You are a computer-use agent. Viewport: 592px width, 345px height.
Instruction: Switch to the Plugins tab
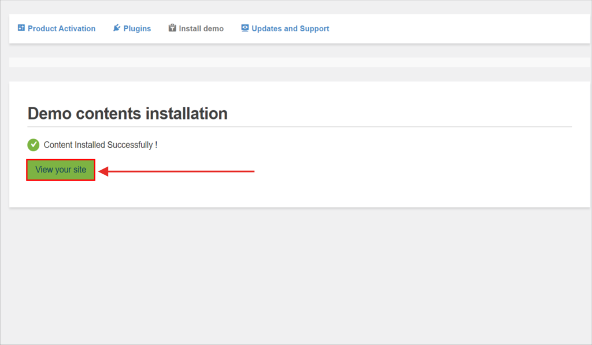137,28
